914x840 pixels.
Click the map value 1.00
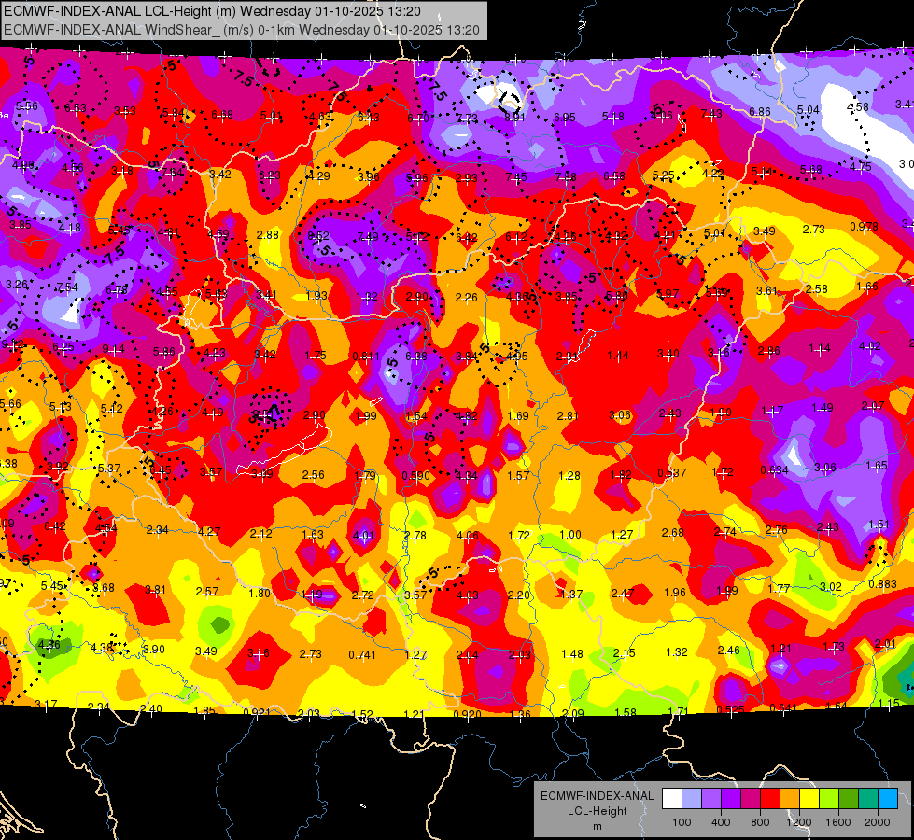570,535
